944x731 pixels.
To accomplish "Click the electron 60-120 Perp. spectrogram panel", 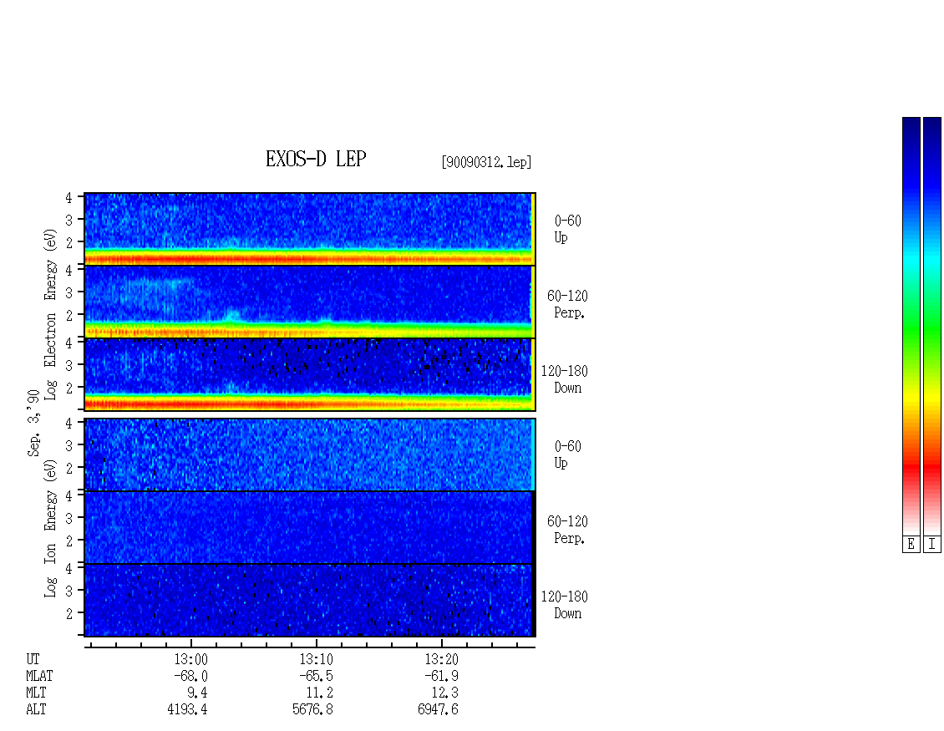I will tap(309, 302).
